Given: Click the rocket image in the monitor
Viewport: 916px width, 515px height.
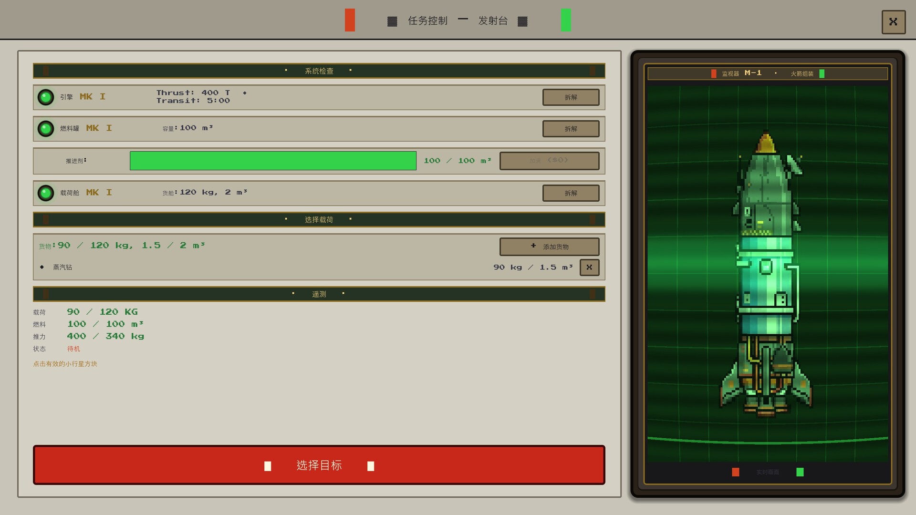Looking at the screenshot, I should tap(766, 274).
